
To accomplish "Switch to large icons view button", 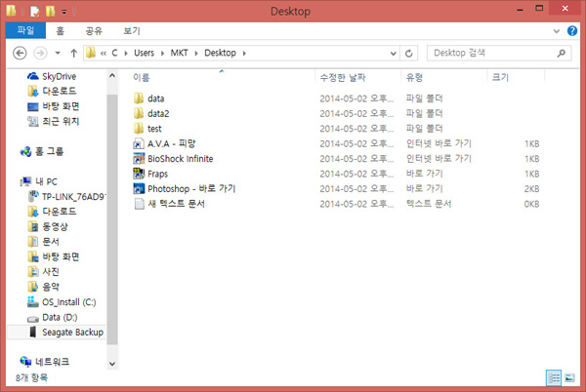I will [569, 377].
